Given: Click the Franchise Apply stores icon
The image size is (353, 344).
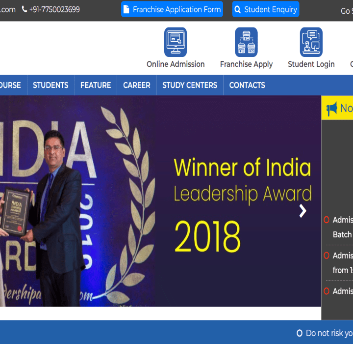Looking at the screenshot, I should click(x=246, y=42).
